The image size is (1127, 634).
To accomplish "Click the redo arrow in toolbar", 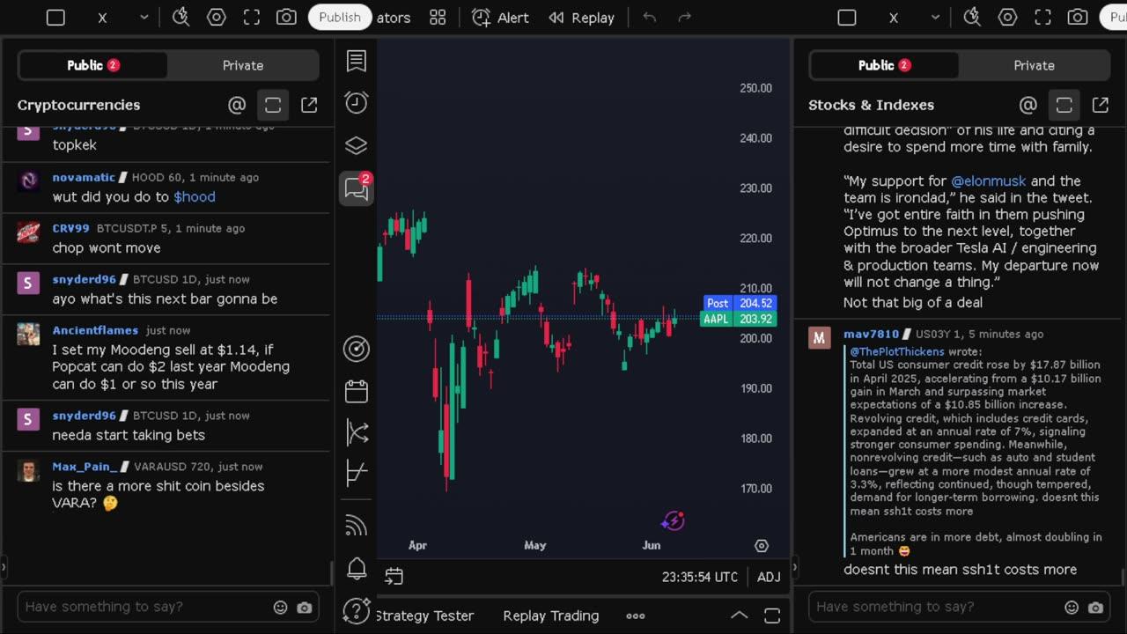I will (684, 18).
